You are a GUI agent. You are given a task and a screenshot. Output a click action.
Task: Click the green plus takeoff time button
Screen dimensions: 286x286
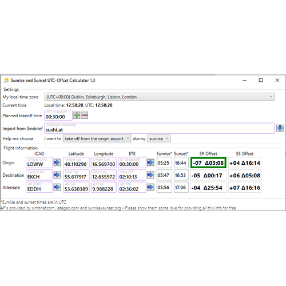point(77,116)
